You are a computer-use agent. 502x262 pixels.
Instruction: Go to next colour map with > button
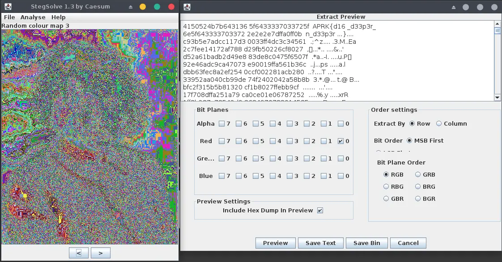pyautogui.click(x=101, y=253)
